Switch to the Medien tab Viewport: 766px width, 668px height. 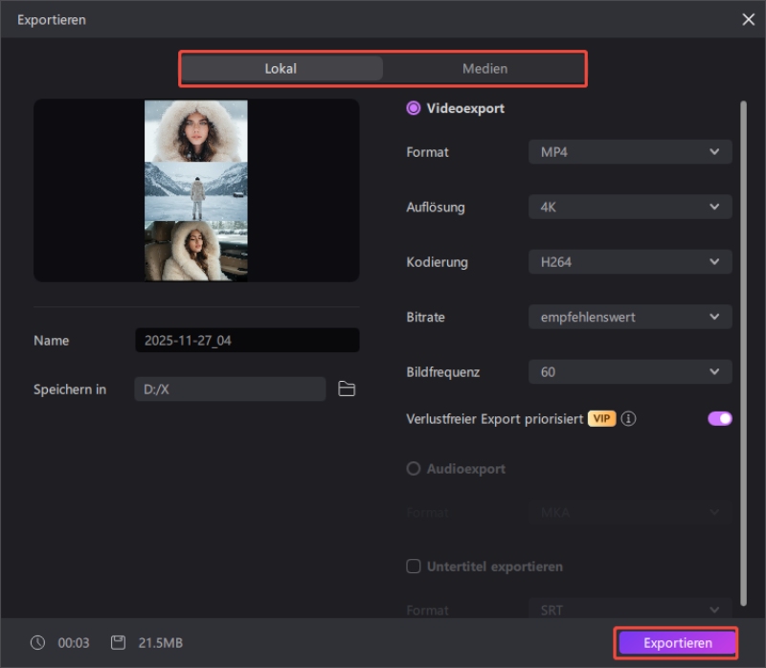click(x=484, y=69)
